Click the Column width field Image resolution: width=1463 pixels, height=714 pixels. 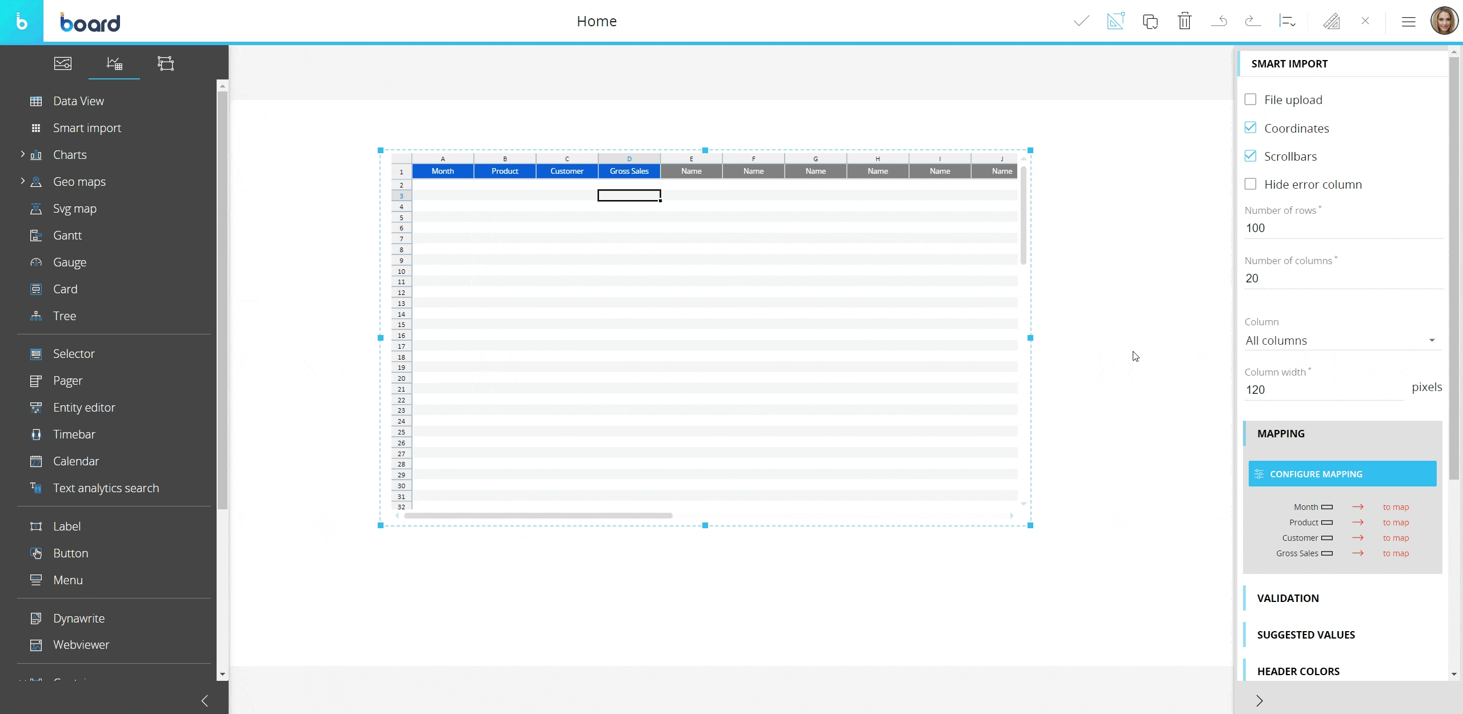click(1324, 390)
